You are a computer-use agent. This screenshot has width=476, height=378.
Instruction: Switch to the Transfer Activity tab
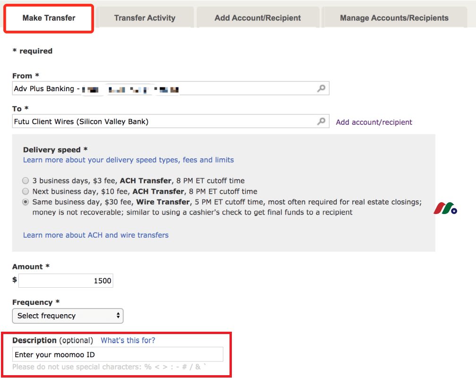click(x=145, y=18)
